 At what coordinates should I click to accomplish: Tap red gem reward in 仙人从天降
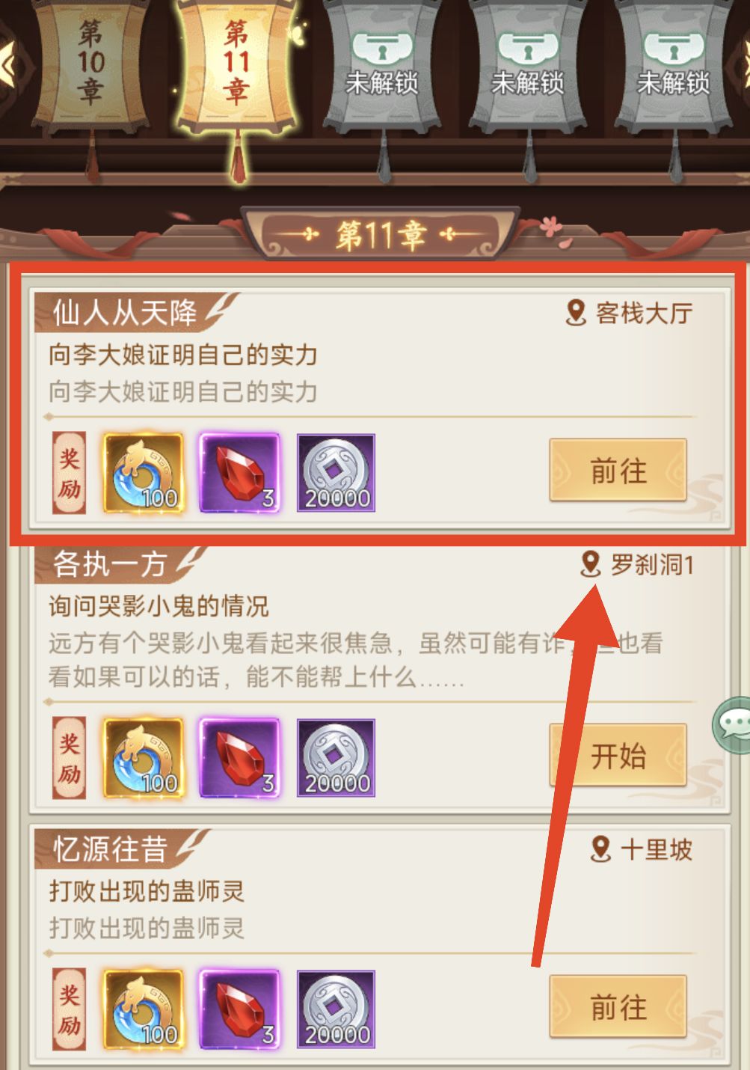pyautogui.click(x=239, y=472)
